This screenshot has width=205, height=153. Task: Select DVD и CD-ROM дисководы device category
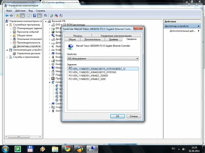(x=70, y=25)
